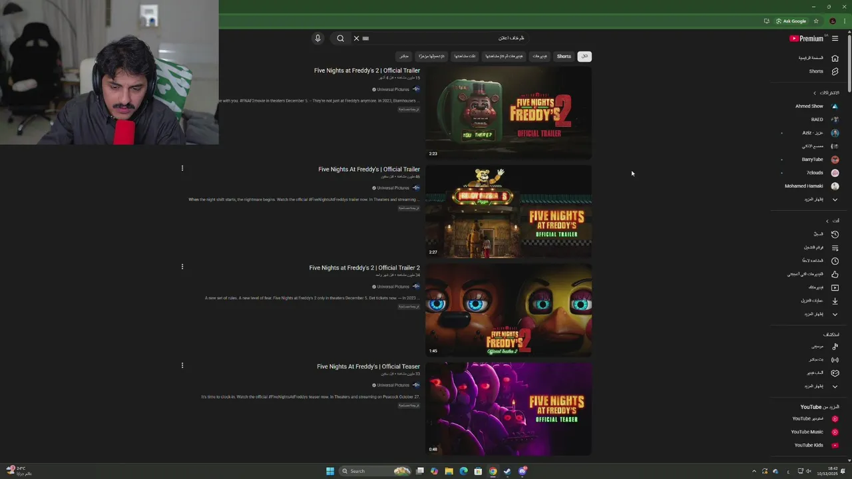Select the Live filter chip
This screenshot has width=852, height=479.
click(403, 57)
